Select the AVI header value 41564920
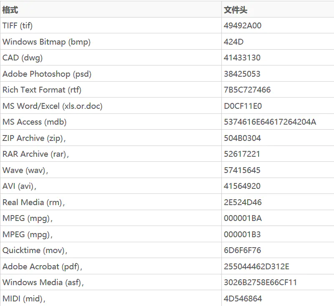The image size is (334, 306). [242, 186]
